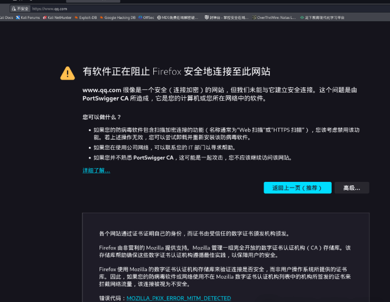Click the heading 有软件正在阻止 Firefox 安全地连接至此网站
Screen dimensions: 390x302
click(x=176, y=71)
